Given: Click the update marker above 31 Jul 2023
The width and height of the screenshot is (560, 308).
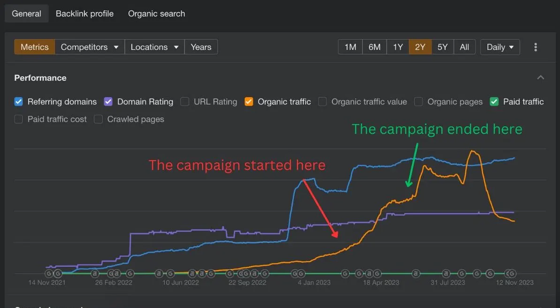Looking at the screenshot, I should [x=446, y=273].
